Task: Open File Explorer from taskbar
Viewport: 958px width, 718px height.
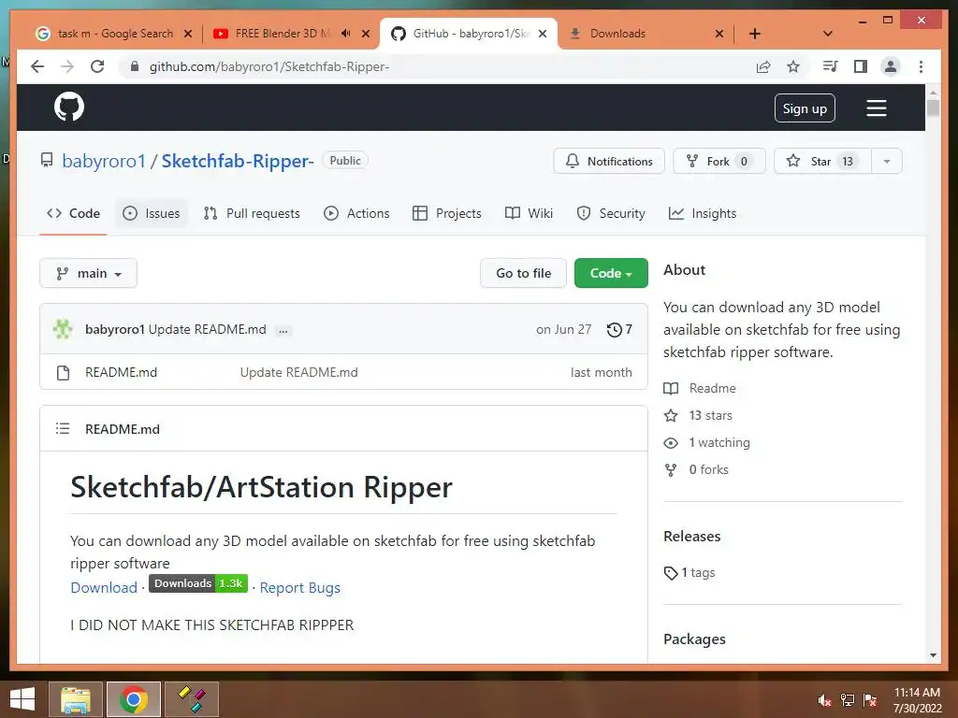Action: pos(75,699)
